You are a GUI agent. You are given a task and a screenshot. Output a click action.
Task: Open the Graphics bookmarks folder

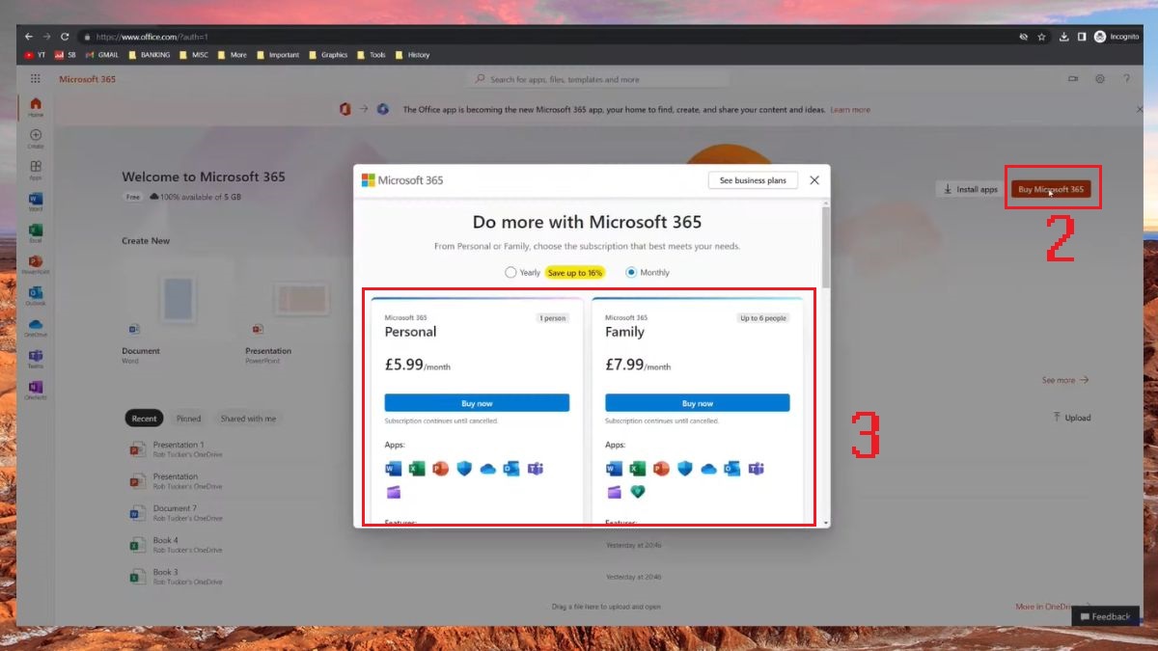tap(328, 55)
